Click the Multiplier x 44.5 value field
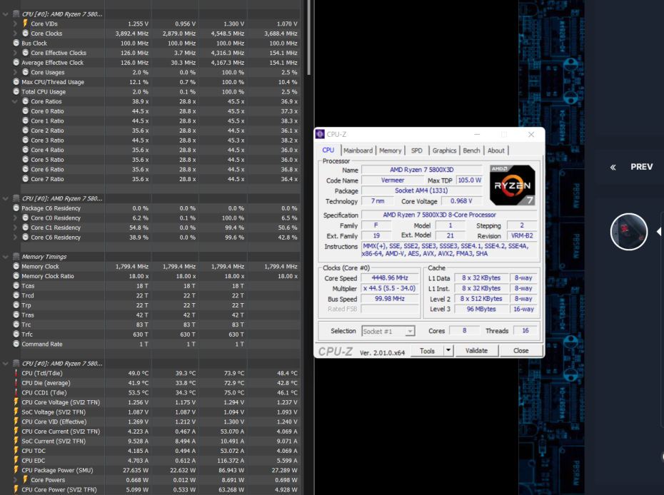 [x=390, y=288]
